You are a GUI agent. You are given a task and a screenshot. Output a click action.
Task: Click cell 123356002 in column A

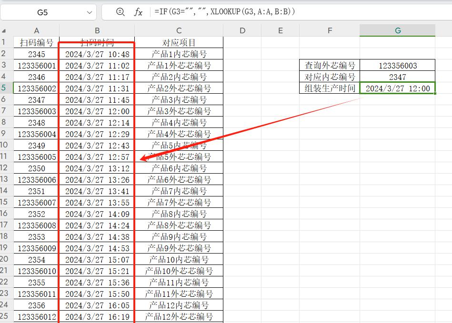36,88
